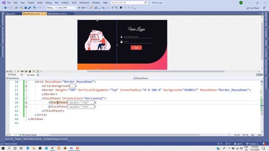Open the Data Sources side tab
The width and height of the screenshot is (269, 151).
click(x=3, y=51)
